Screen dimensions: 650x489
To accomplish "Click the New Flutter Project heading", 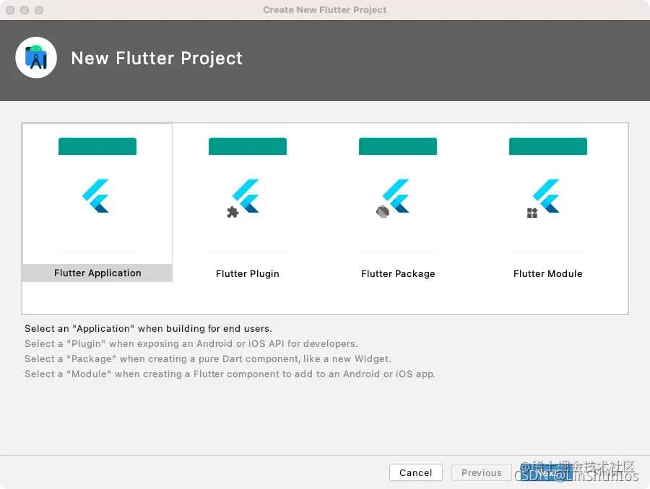I will (157, 58).
